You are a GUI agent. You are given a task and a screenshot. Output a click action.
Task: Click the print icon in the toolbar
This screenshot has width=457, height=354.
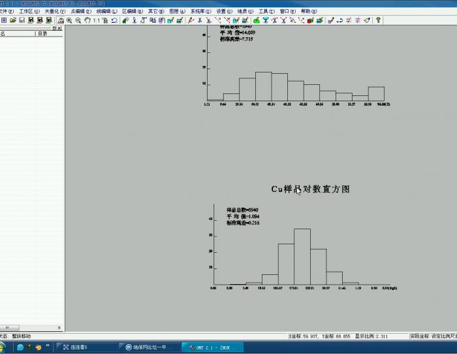(60, 20)
